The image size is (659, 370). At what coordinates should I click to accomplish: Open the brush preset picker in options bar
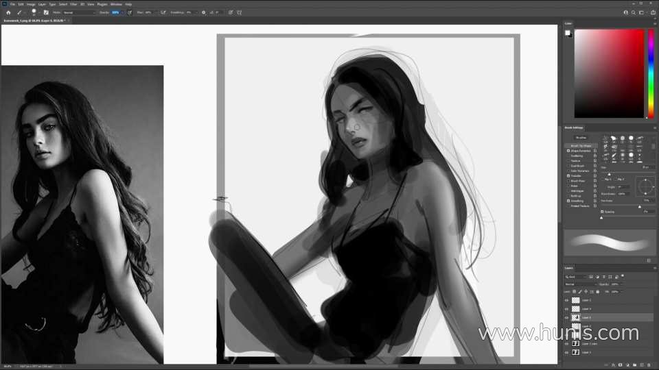[x=34, y=12]
